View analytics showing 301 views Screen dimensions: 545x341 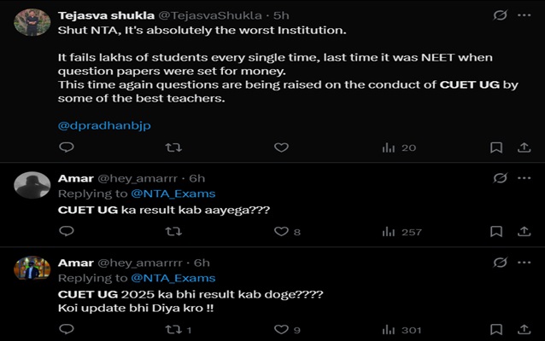401,330
